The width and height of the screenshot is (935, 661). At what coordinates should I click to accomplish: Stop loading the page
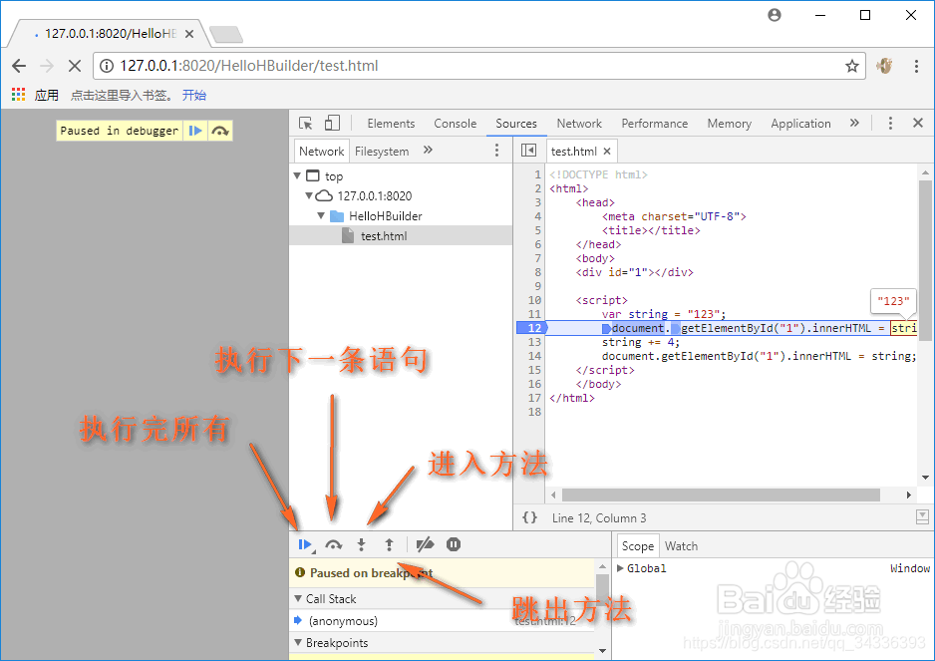click(x=75, y=66)
